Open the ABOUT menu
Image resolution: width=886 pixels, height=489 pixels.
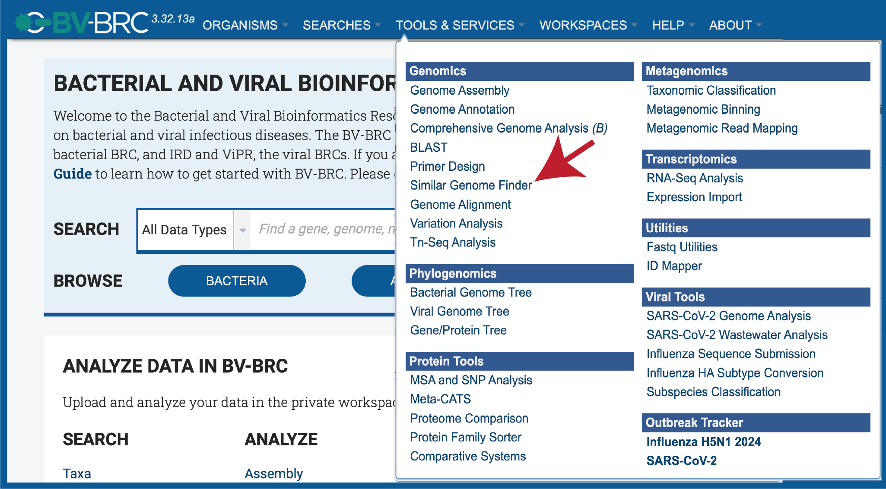(x=735, y=25)
